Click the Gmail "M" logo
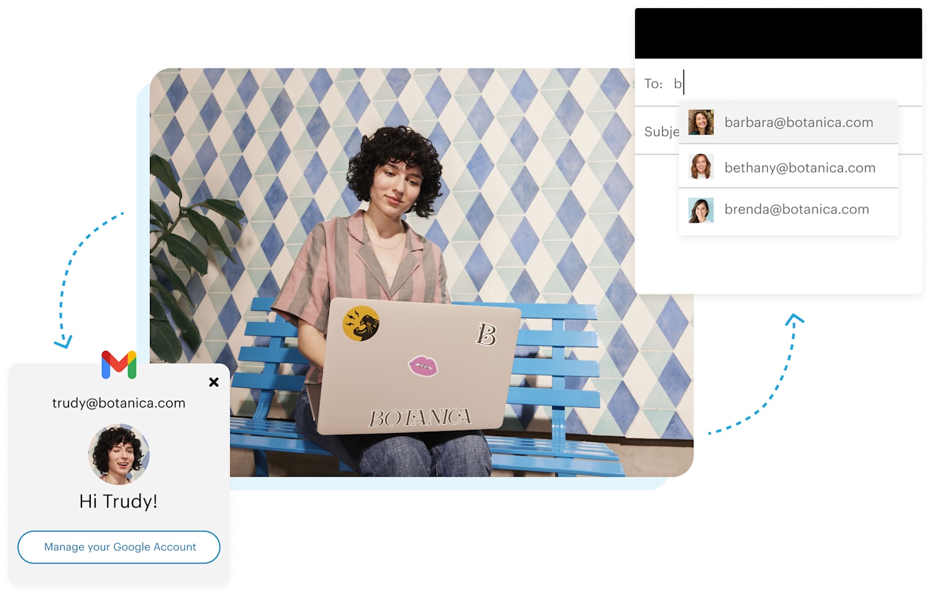This screenshot has width=933, height=596. (x=119, y=365)
